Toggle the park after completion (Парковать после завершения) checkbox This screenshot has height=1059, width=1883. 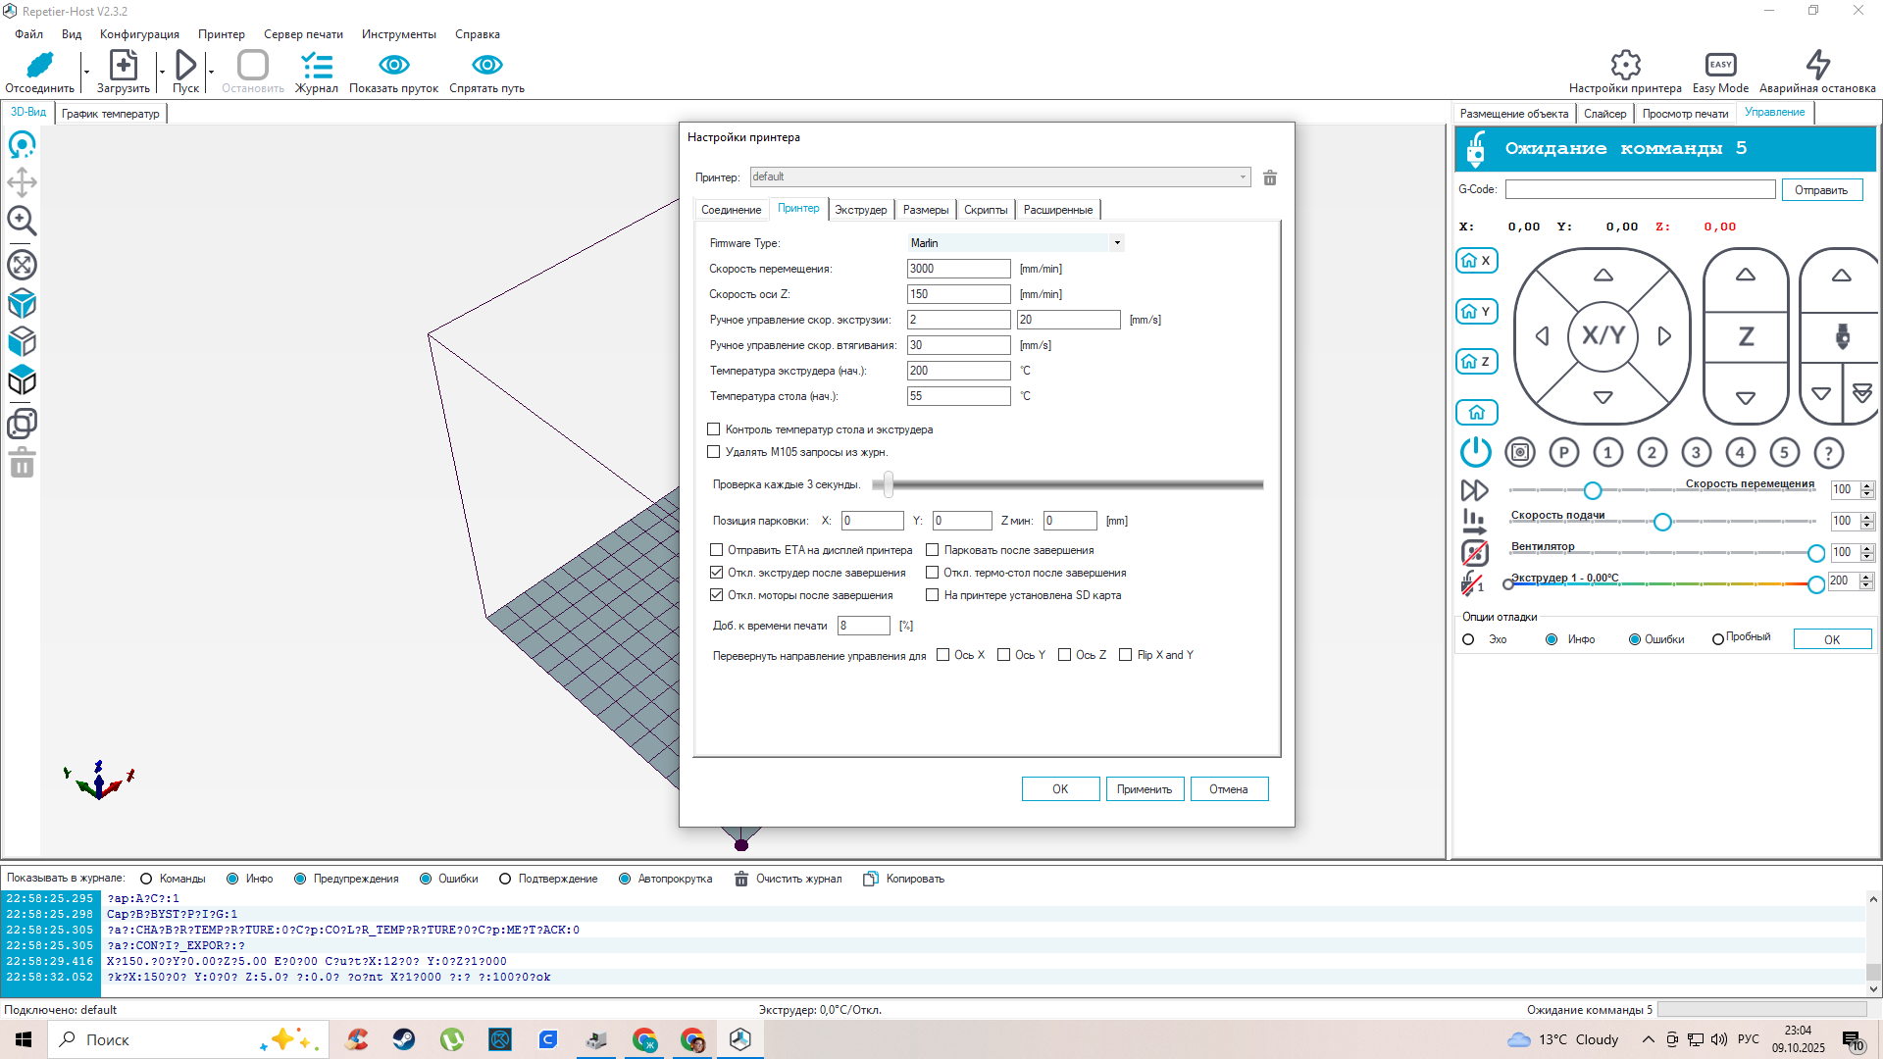(933, 550)
